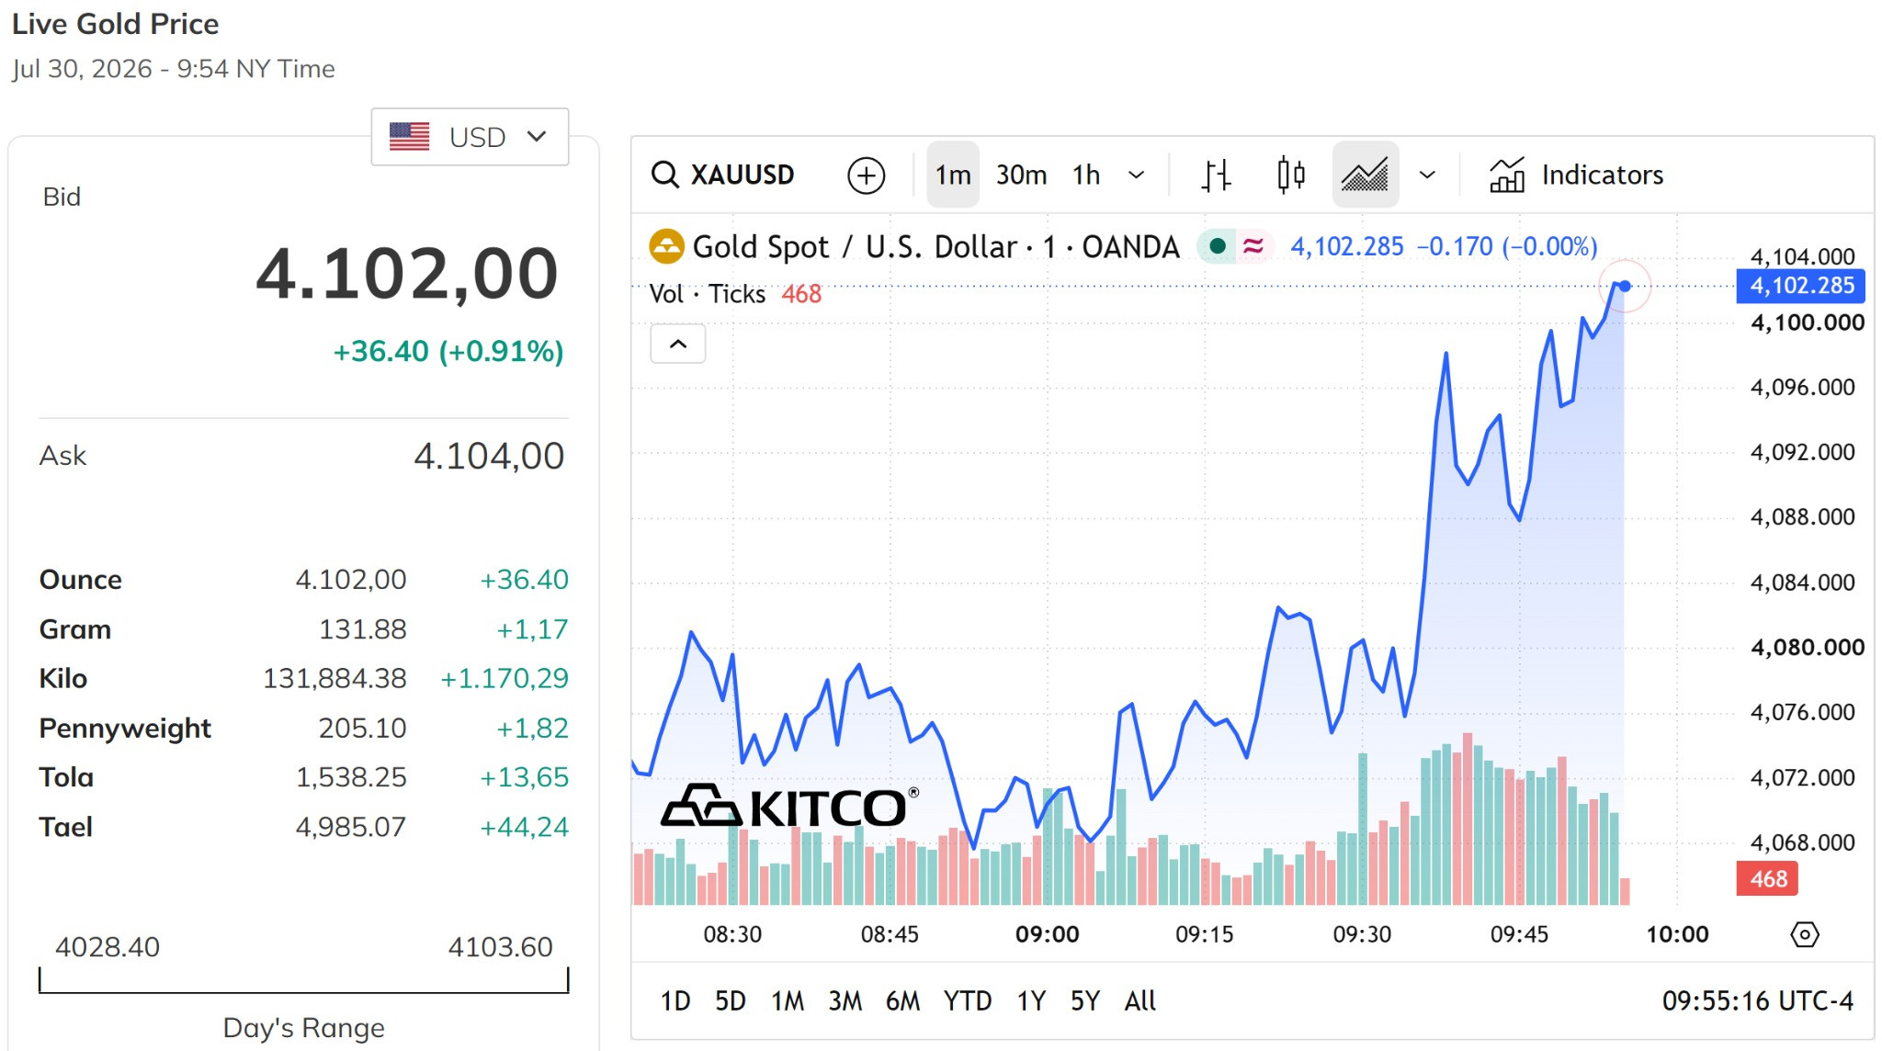Click the day low value 4028.40
1882x1051 pixels.
click(108, 946)
